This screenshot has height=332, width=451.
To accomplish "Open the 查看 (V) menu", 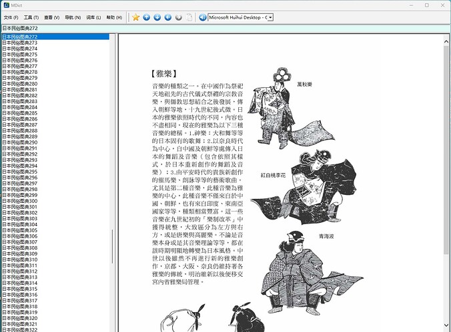I will (52, 17).
